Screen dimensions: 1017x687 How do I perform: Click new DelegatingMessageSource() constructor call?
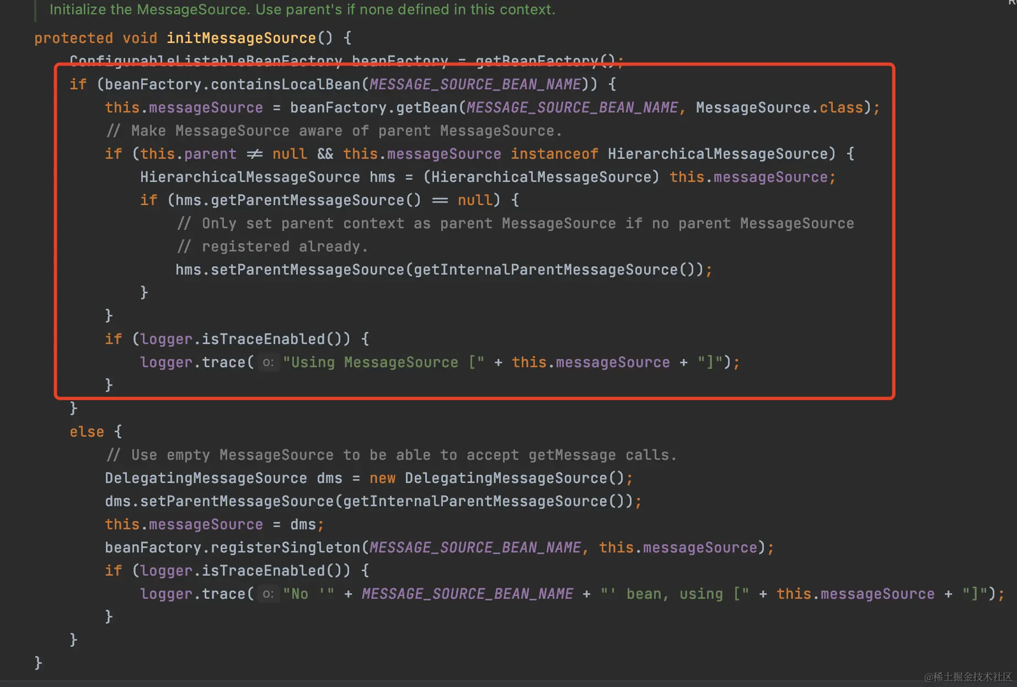(x=497, y=478)
